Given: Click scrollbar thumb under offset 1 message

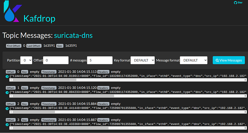Looking at the screenshot, I should (x=63, y=96).
